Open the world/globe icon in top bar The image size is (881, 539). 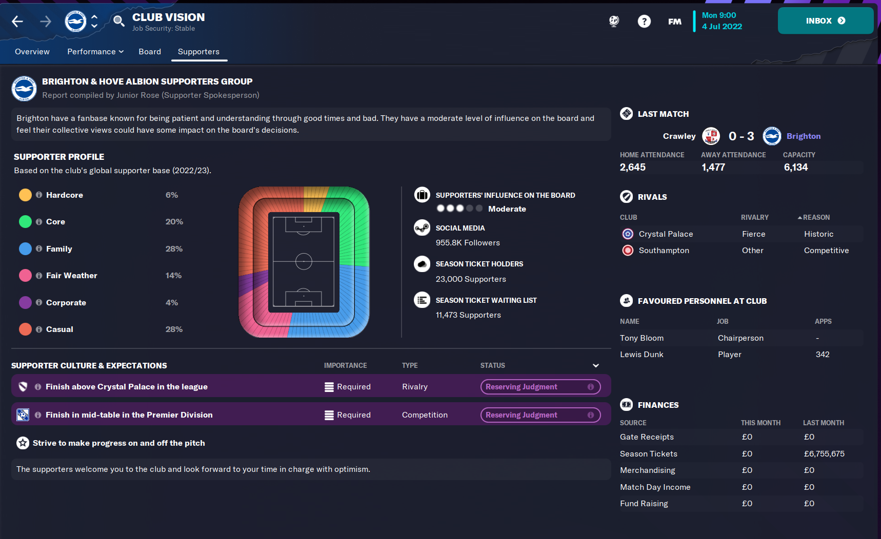point(614,21)
